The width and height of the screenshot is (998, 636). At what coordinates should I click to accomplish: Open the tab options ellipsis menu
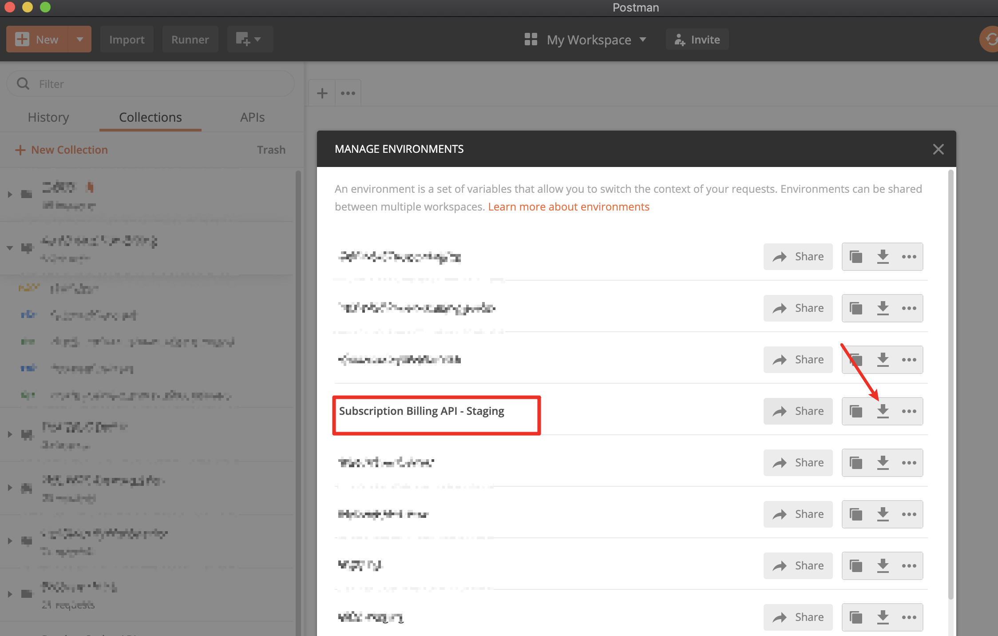[348, 93]
